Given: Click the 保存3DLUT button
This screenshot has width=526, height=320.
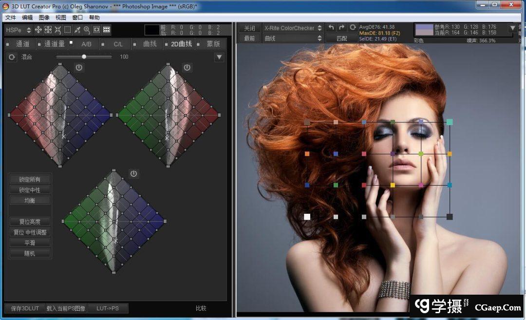Looking at the screenshot, I should 25,308.
